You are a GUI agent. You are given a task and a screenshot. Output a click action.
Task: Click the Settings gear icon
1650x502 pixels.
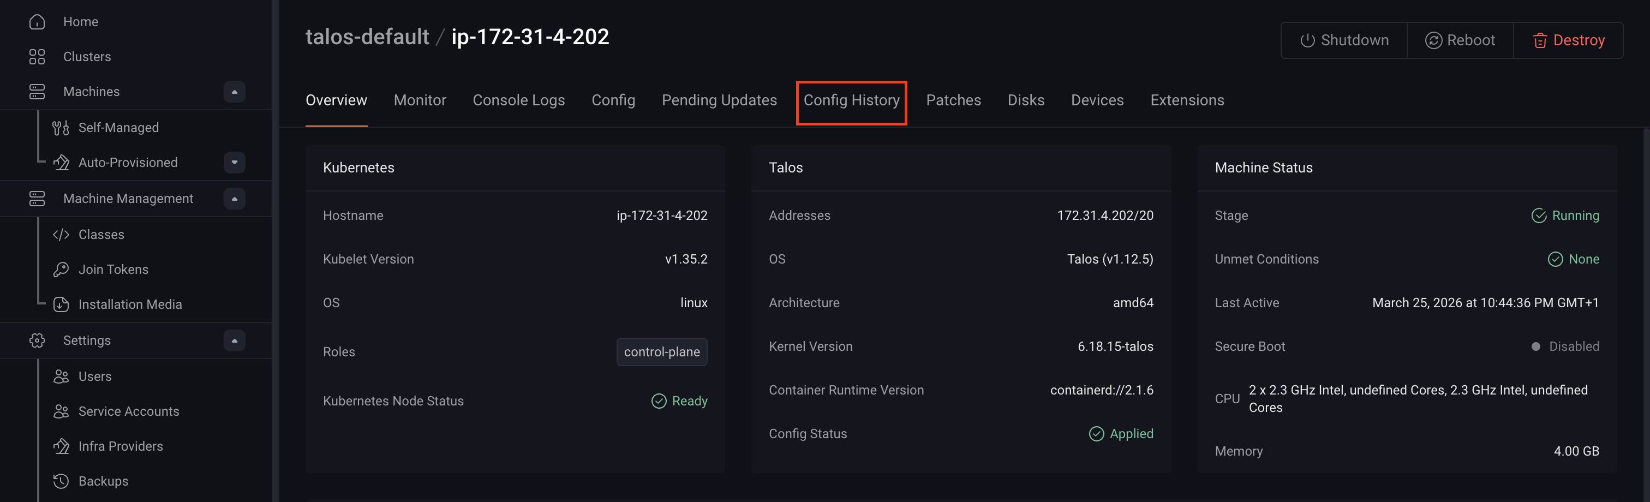(37, 340)
